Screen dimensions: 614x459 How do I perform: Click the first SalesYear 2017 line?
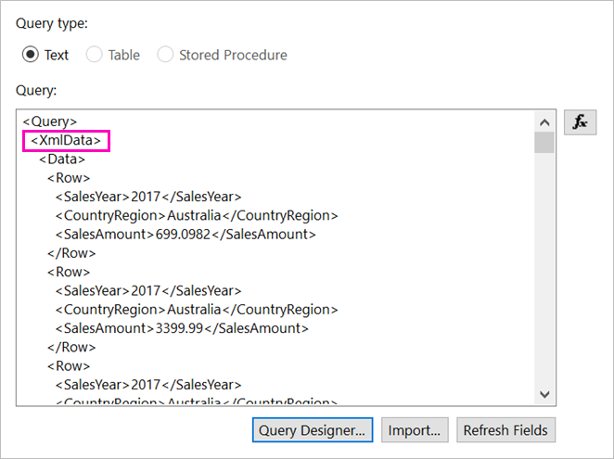click(x=148, y=197)
